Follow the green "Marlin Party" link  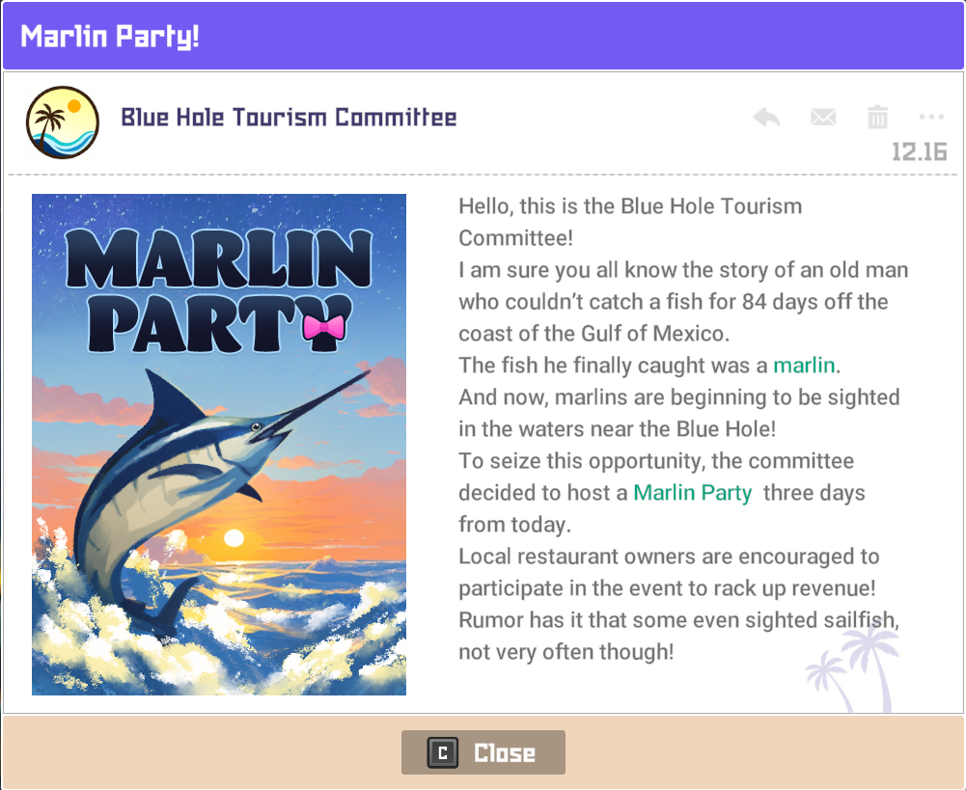692,493
